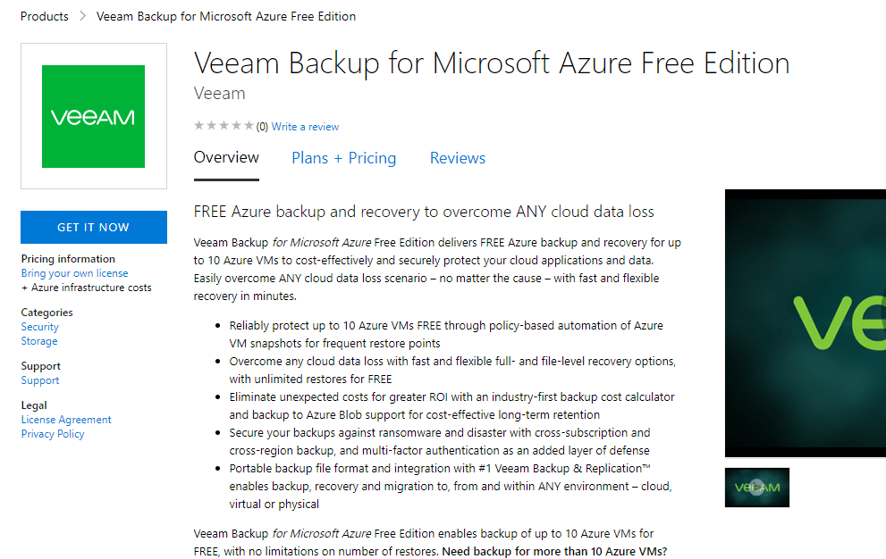Image resolution: width=886 pixels, height=559 pixels.
Task: Open the License Agreement
Action: pos(66,419)
